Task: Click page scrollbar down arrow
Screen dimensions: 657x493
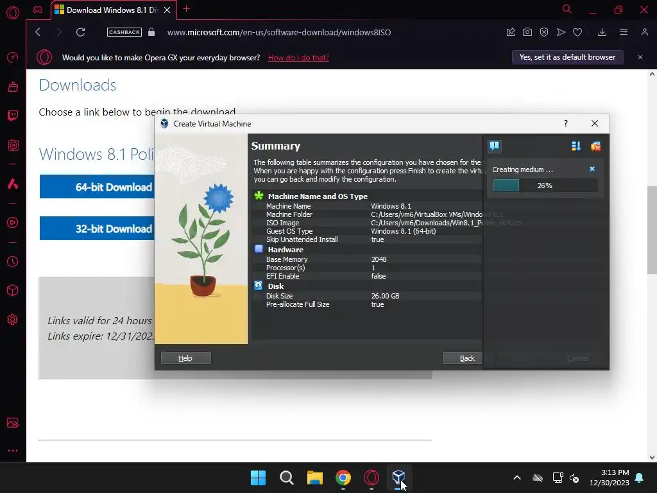Action: (x=652, y=457)
